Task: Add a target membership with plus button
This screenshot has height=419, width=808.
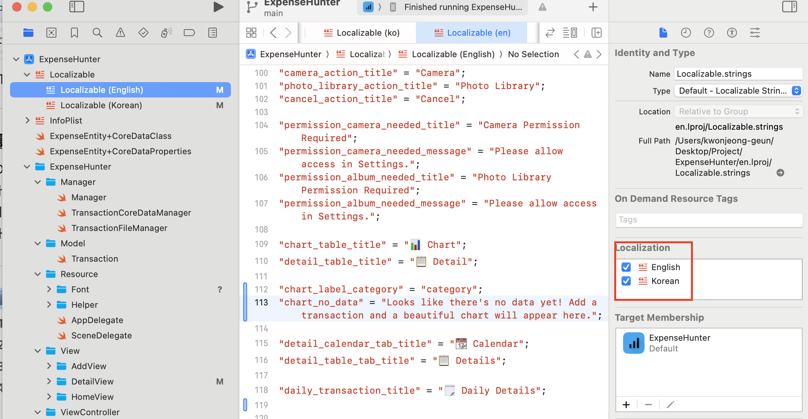Action: tap(626, 404)
